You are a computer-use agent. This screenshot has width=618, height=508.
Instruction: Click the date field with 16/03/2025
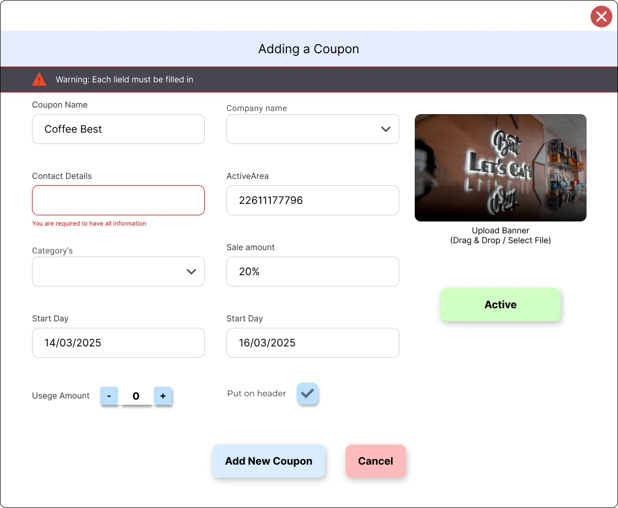tap(313, 343)
